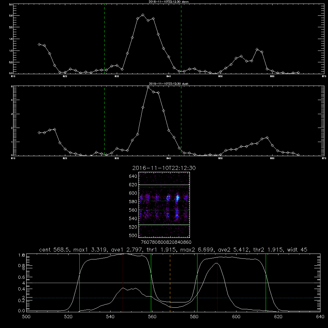The image size is (328, 328).
Task: Click the 600 label on bottom plot x-axis
Action: (x=236, y=317)
